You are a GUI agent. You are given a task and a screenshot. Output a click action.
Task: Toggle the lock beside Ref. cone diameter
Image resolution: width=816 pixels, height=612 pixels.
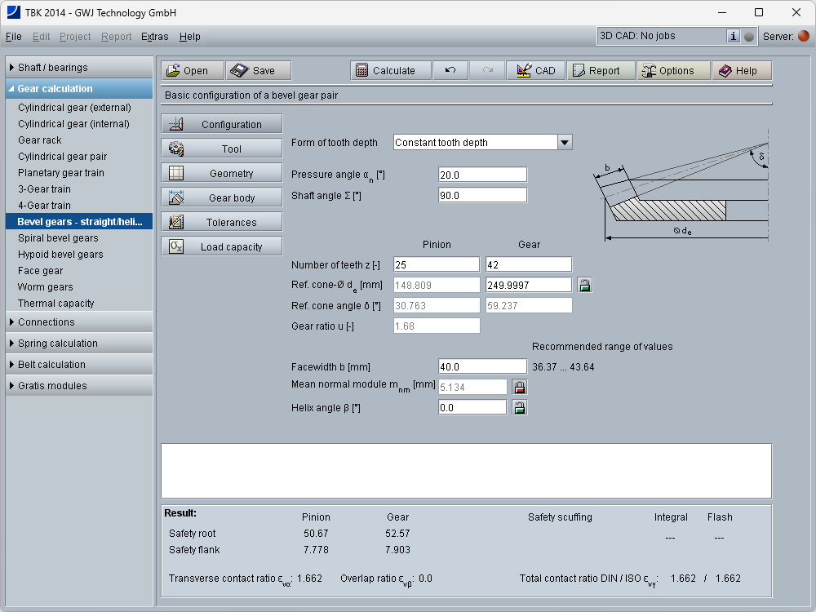[584, 285]
